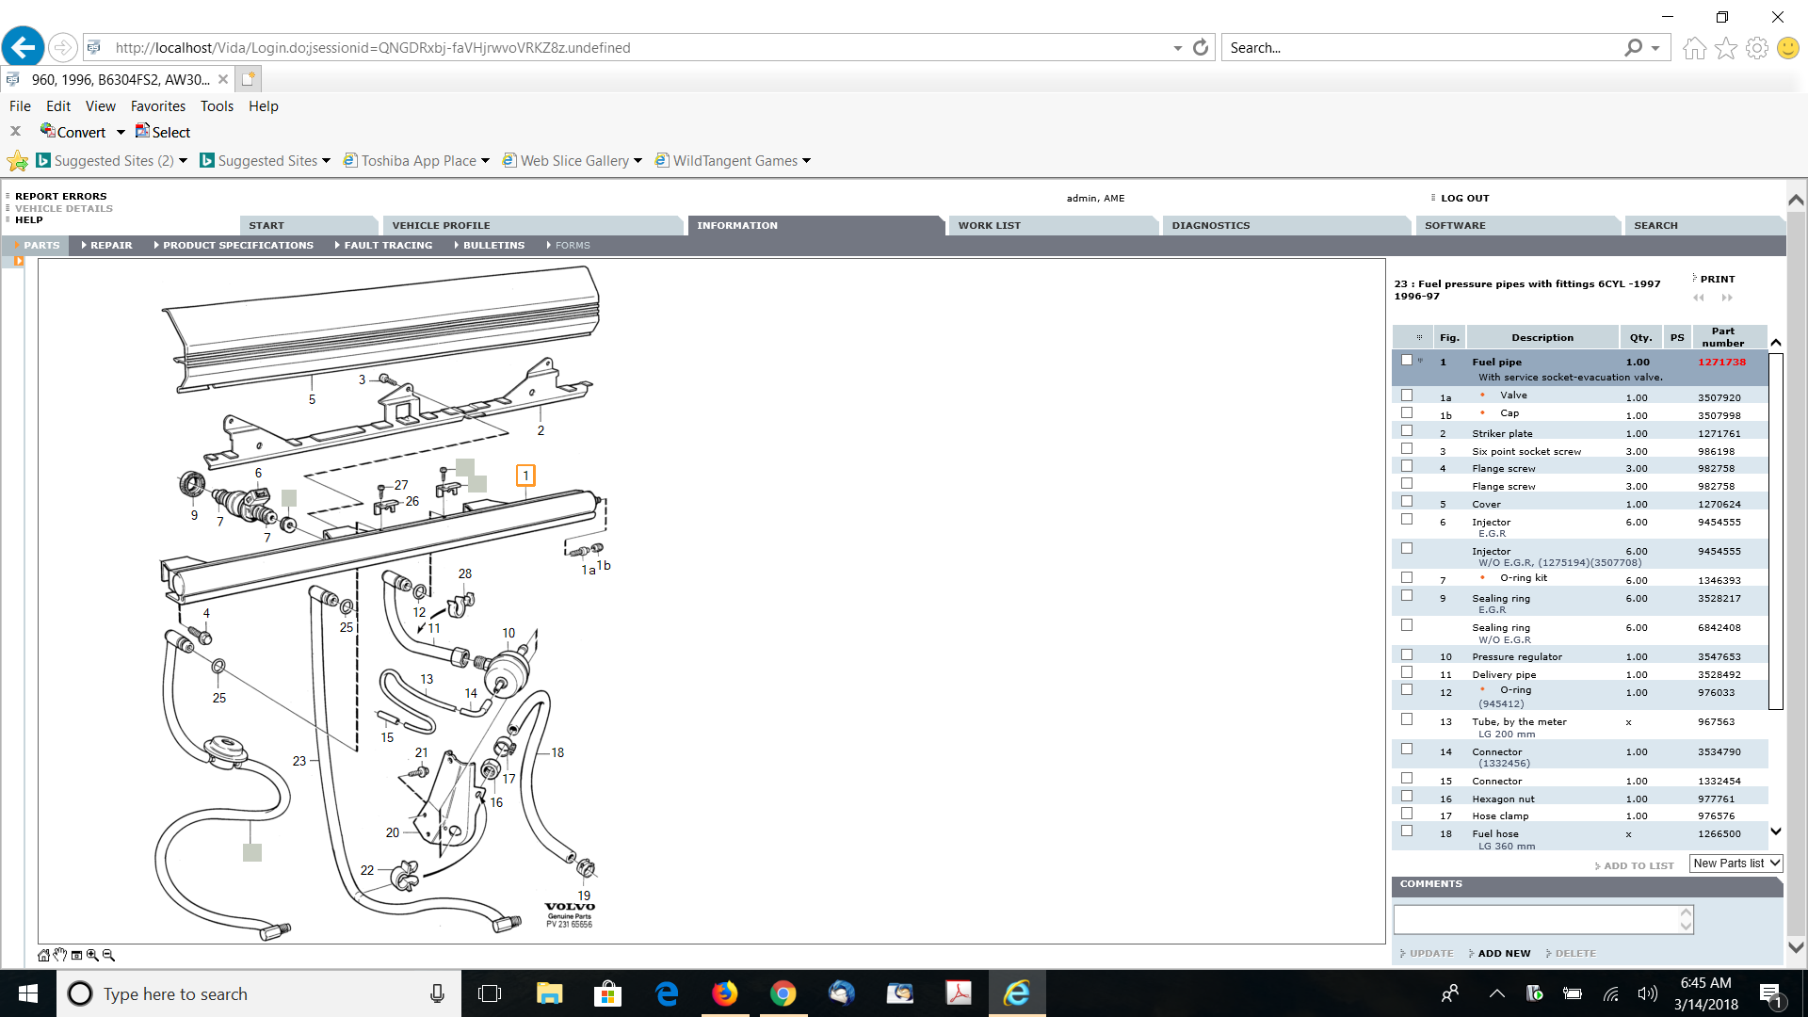Open the New Parts list dropdown
Screen dimensions: 1808x1017
click(1735, 864)
